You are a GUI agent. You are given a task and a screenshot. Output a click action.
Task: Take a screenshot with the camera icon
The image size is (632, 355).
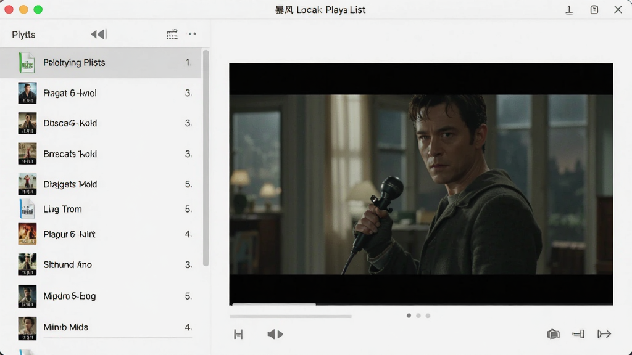(x=554, y=334)
